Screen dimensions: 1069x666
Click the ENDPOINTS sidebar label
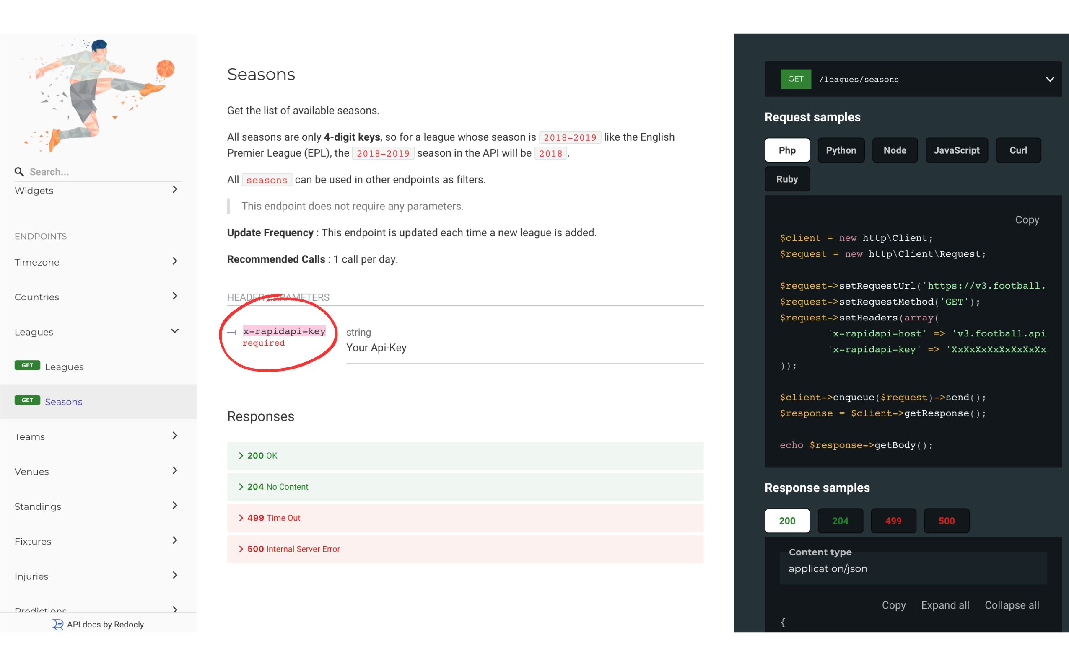[41, 236]
